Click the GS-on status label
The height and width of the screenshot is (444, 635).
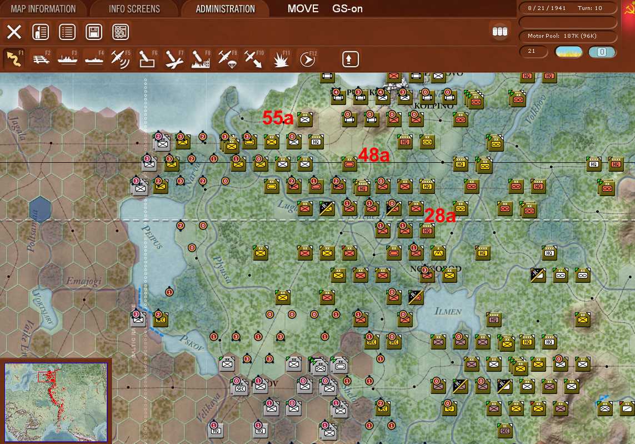(x=347, y=8)
